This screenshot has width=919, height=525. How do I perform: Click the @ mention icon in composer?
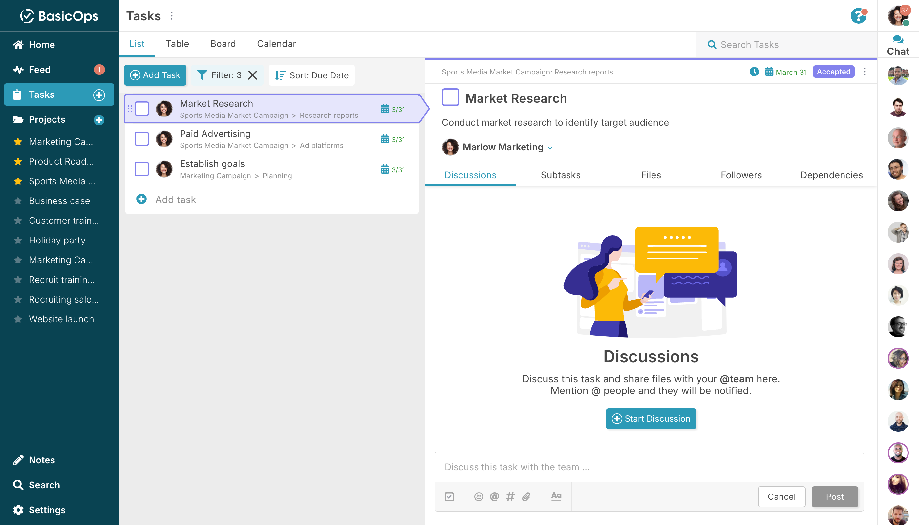494,496
